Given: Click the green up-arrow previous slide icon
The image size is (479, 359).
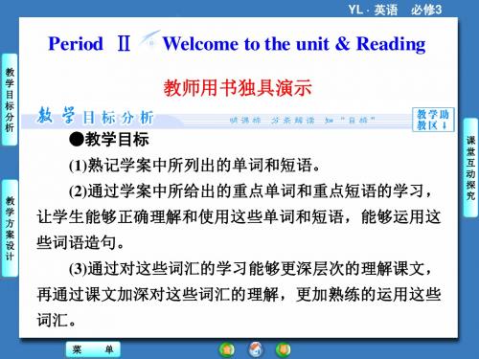Looking at the screenshot, I should (x=227, y=349).
